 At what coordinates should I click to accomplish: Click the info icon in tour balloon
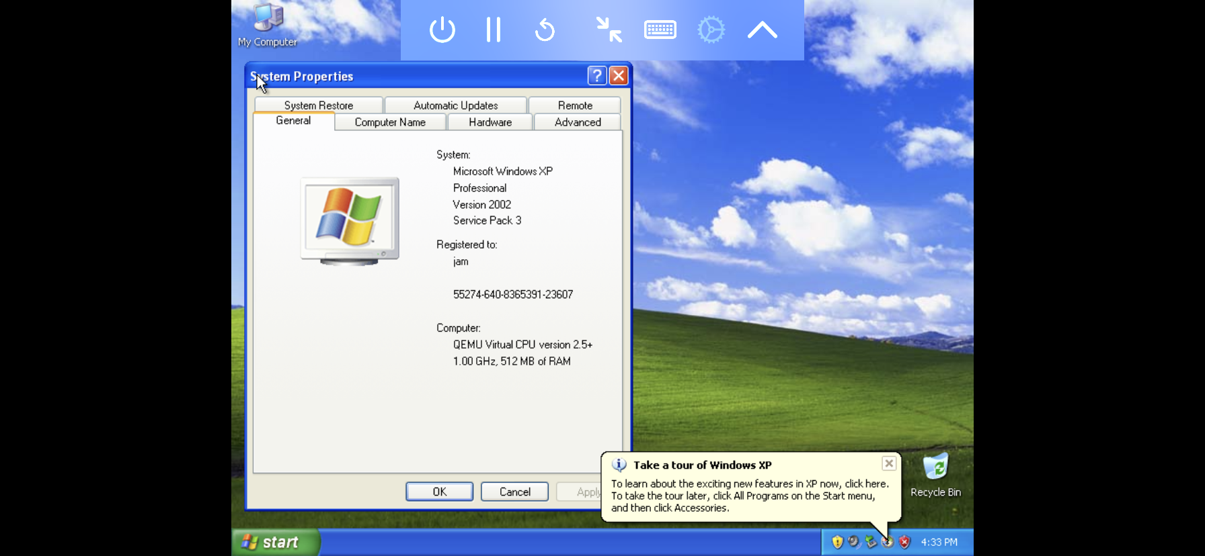tap(619, 465)
